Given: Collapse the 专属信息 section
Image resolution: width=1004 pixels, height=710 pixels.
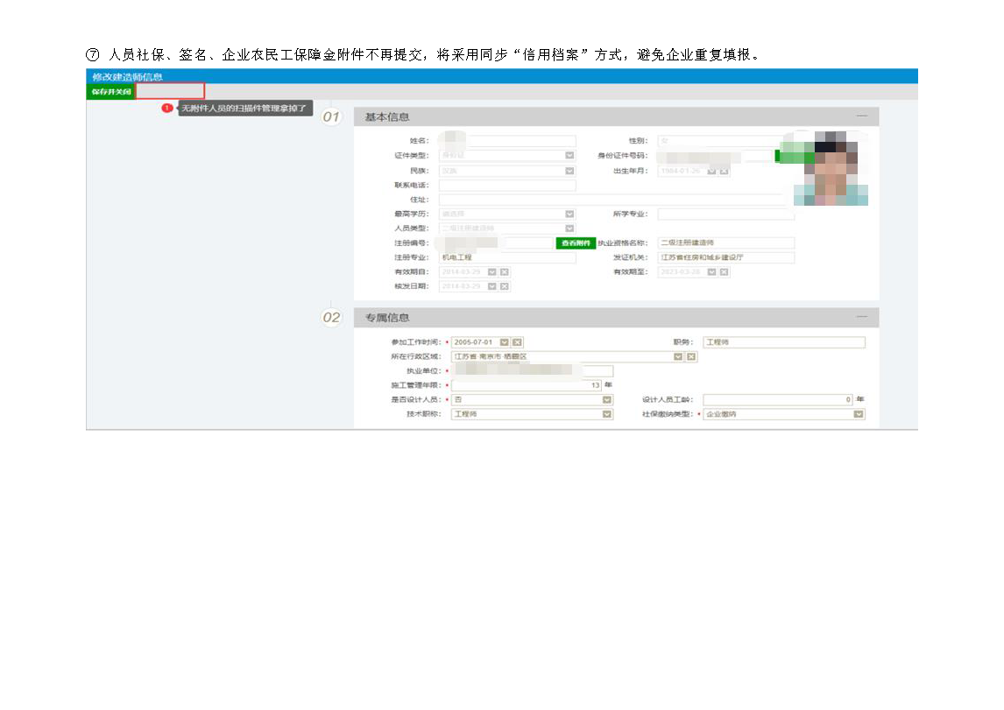Looking at the screenshot, I should (862, 316).
